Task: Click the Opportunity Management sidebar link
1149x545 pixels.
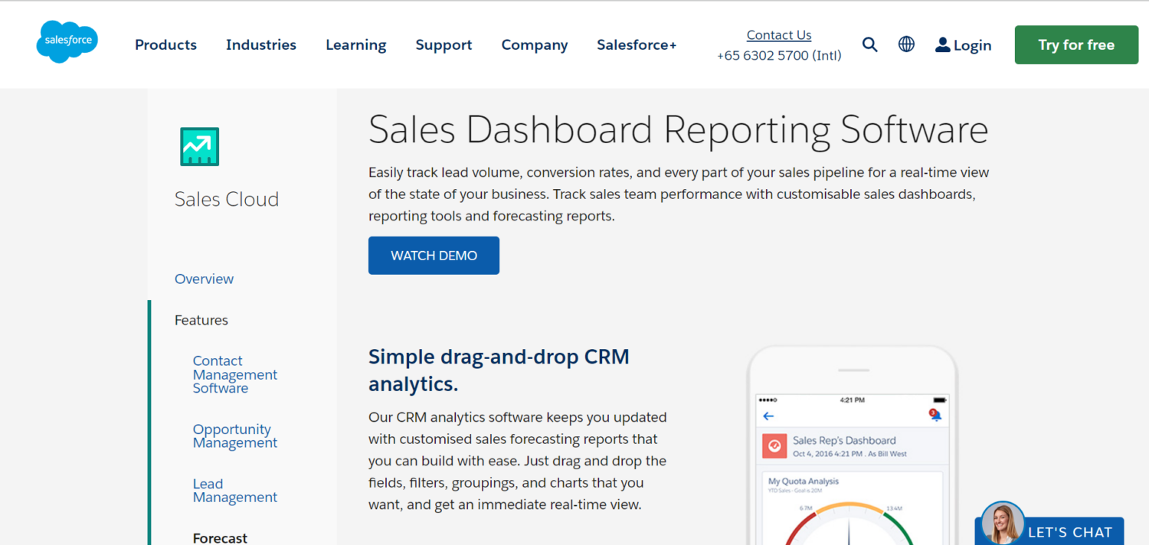Action: (235, 436)
